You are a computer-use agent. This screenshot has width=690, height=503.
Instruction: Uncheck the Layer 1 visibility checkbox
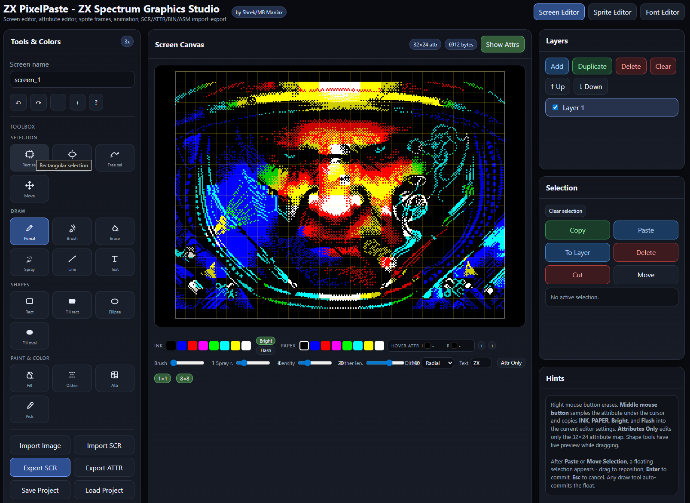(555, 107)
